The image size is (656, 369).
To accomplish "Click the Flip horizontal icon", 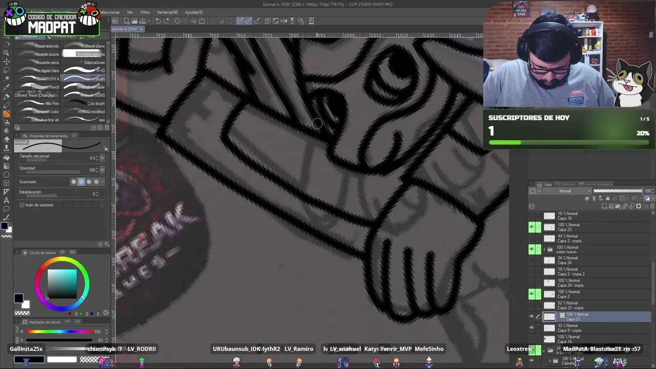I will click(x=284, y=21).
